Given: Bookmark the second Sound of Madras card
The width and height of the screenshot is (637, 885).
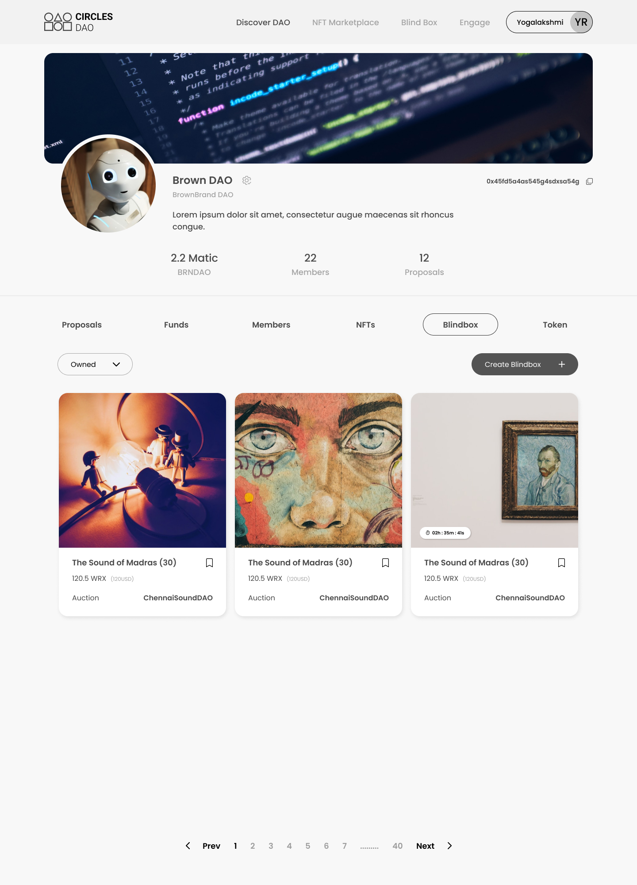Looking at the screenshot, I should click(x=386, y=563).
